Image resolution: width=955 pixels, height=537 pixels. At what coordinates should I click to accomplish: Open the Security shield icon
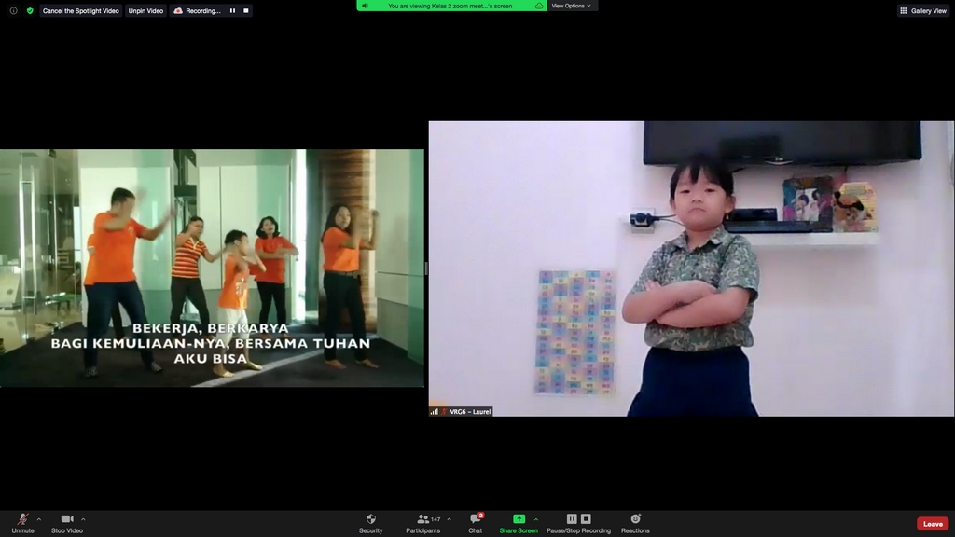(x=370, y=517)
